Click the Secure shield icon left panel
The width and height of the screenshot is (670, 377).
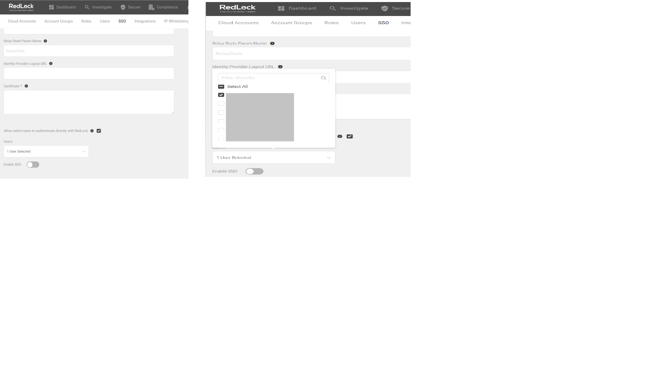coord(123,7)
